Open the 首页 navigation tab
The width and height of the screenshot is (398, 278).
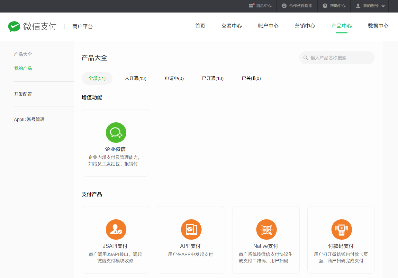[200, 26]
